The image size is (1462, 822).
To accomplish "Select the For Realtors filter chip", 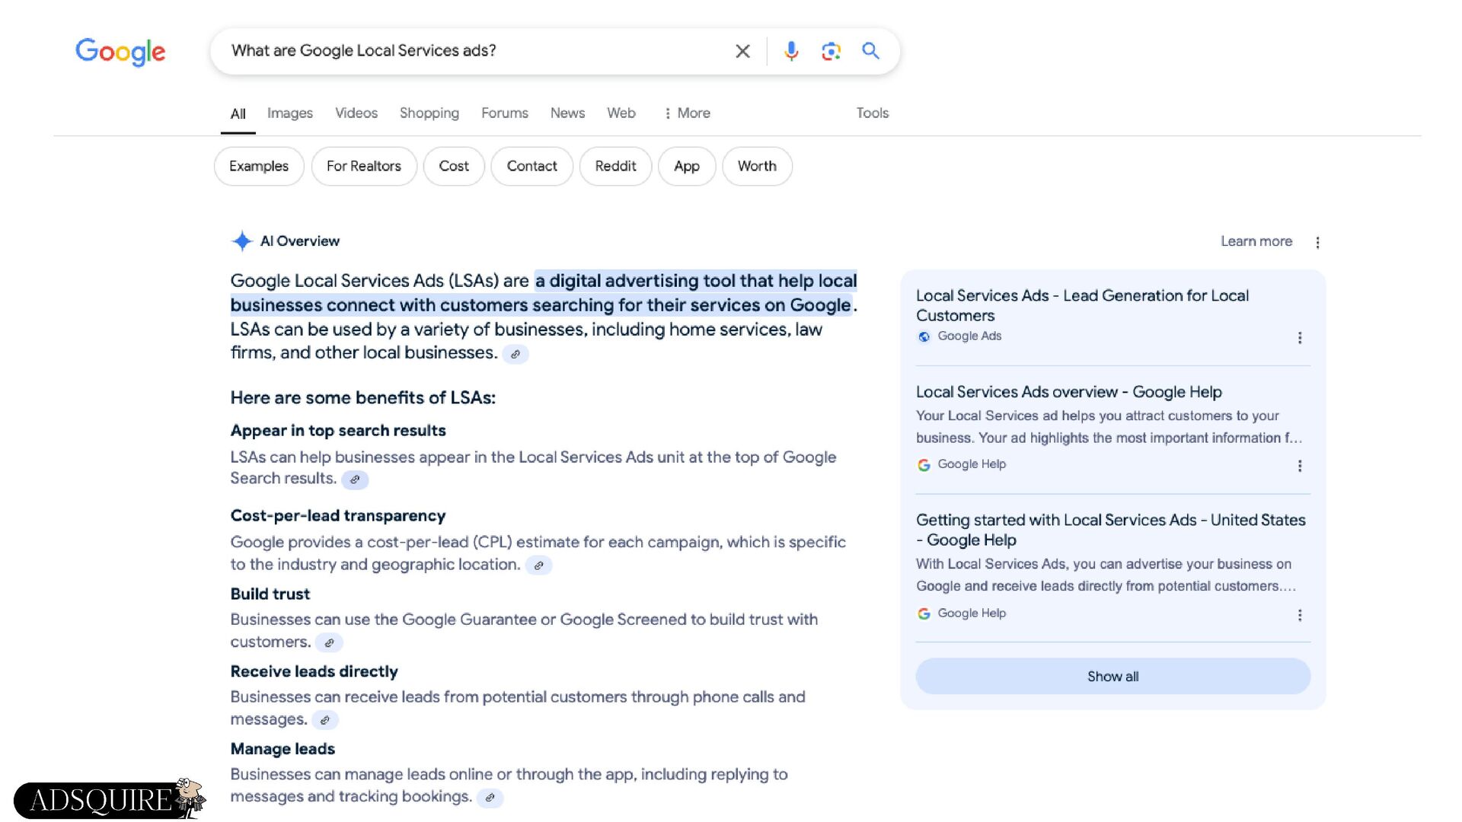I will click(364, 166).
